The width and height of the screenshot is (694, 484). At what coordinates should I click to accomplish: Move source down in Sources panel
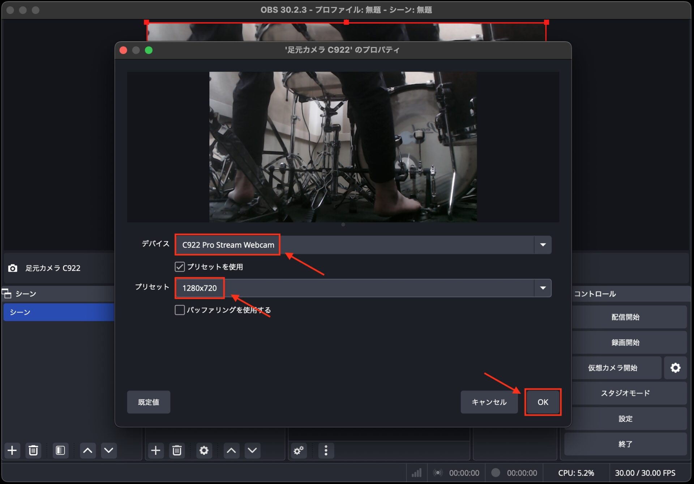pyautogui.click(x=252, y=450)
